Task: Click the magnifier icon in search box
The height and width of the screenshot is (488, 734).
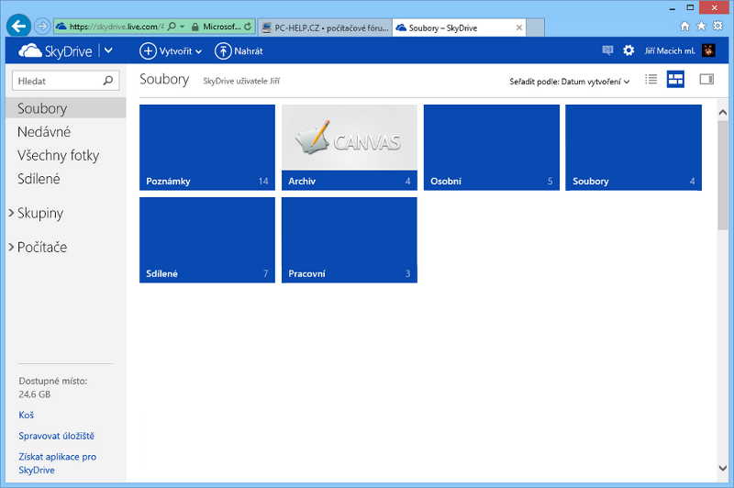Action: (x=109, y=81)
